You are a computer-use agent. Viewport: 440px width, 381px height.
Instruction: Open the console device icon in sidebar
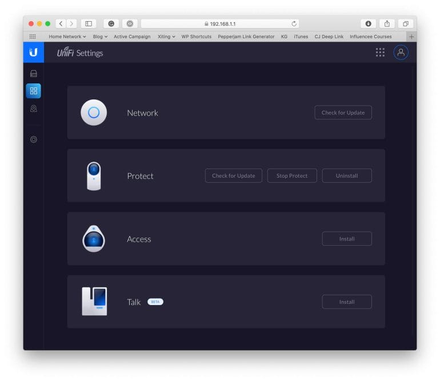[x=33, y=74]
